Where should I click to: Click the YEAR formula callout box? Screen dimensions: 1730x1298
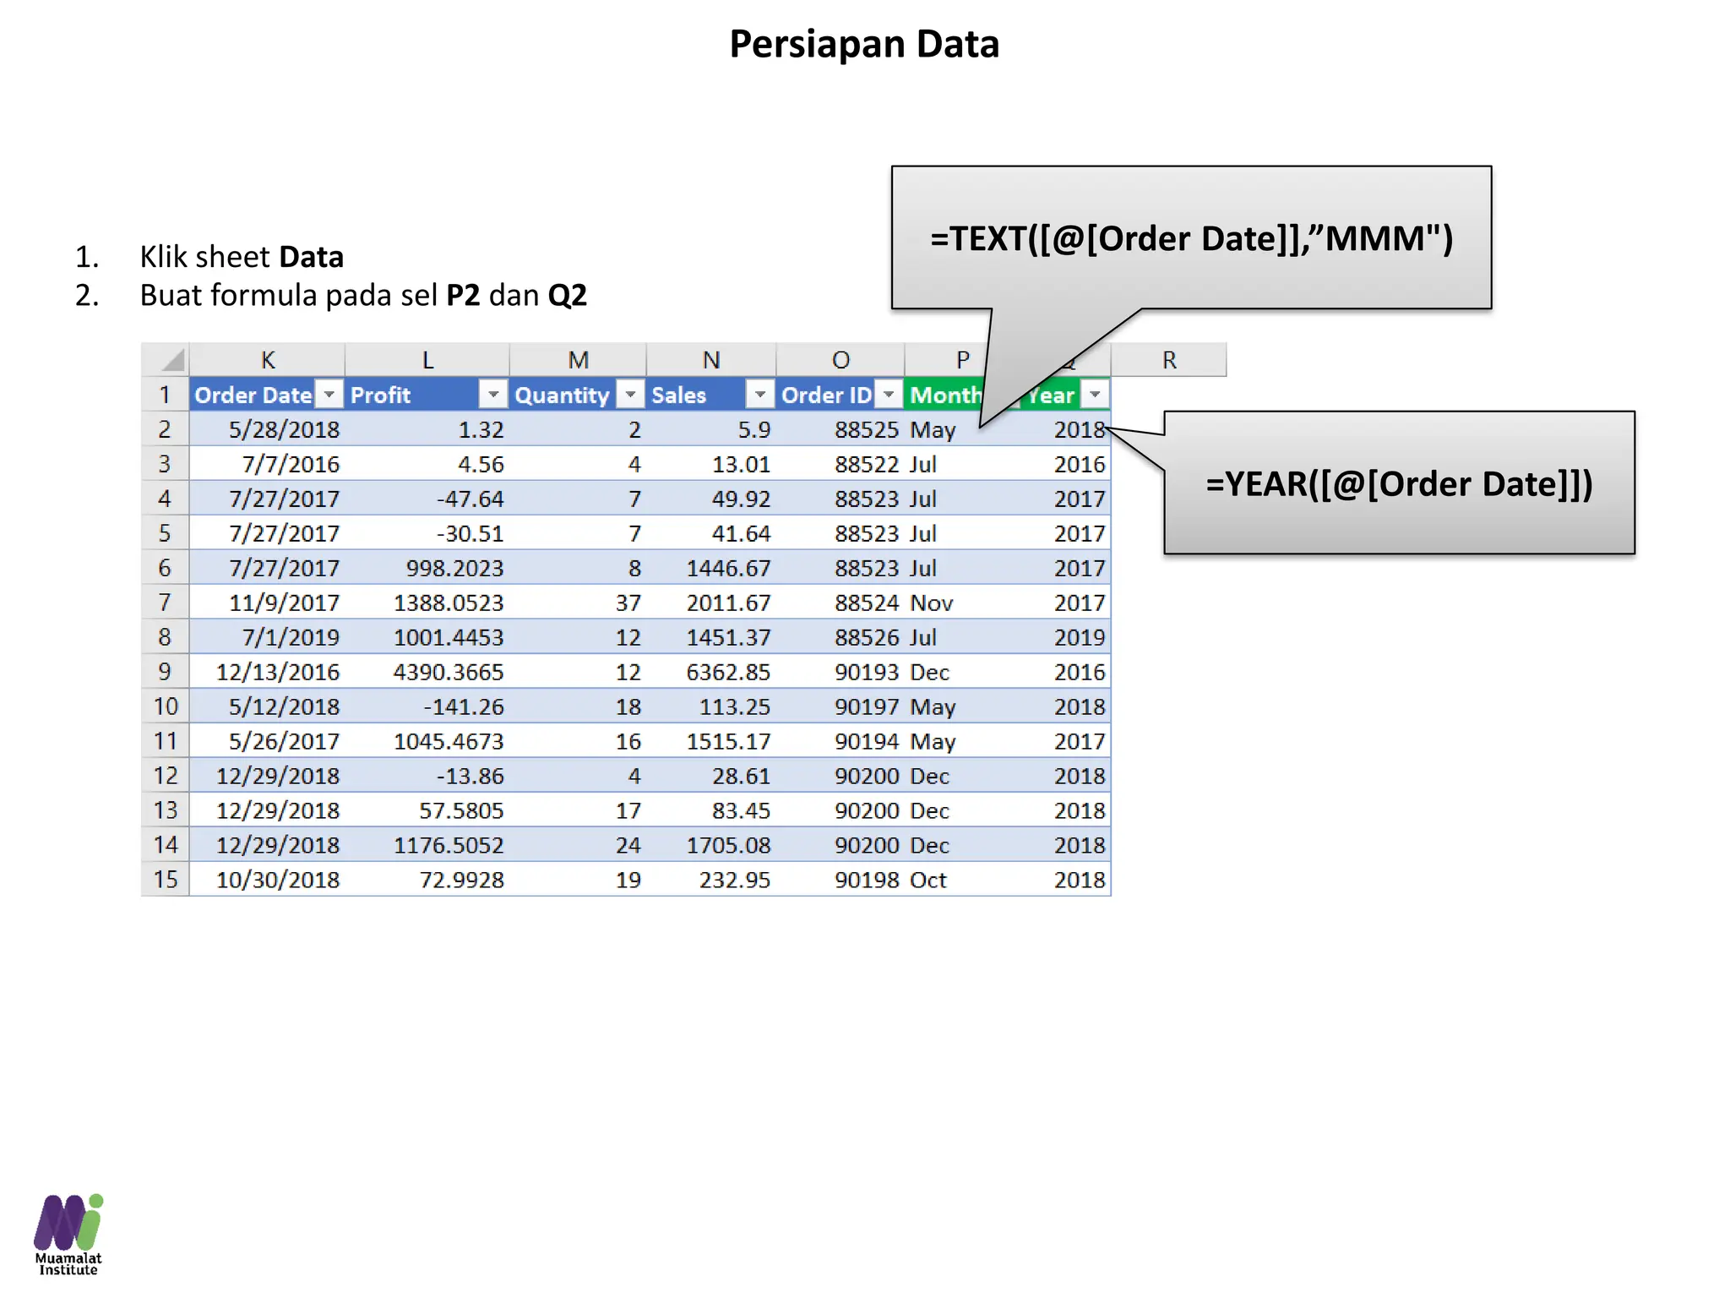tap(1399, 483)
